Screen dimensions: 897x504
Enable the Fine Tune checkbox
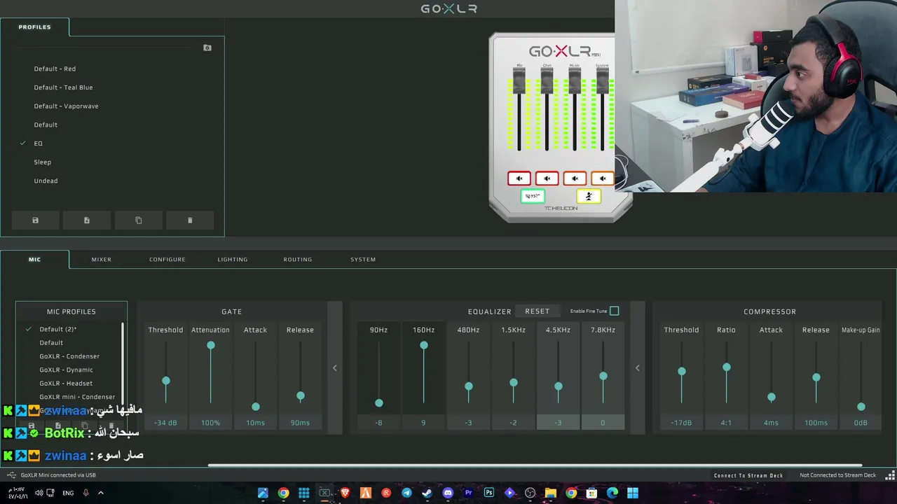(615, 311)
